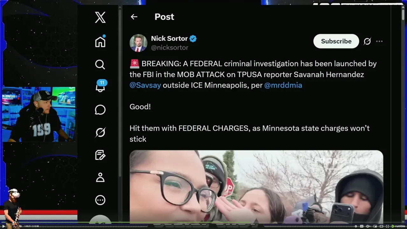Open the @Savsay mention link

145,85
